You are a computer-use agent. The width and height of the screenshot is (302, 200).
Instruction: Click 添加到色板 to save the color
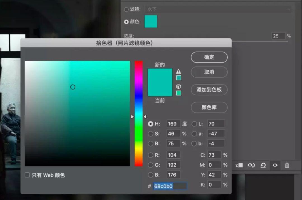[209, 90]
